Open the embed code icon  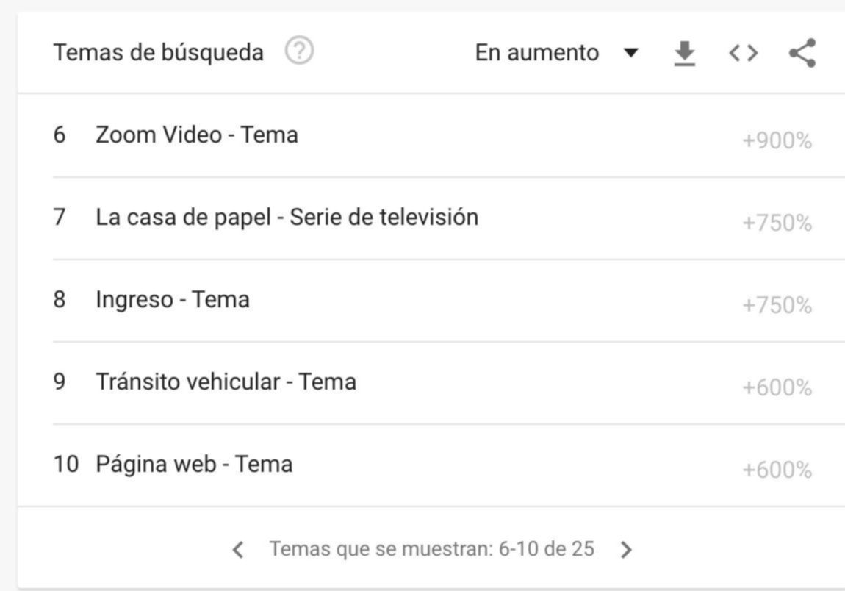coord(743,53)
